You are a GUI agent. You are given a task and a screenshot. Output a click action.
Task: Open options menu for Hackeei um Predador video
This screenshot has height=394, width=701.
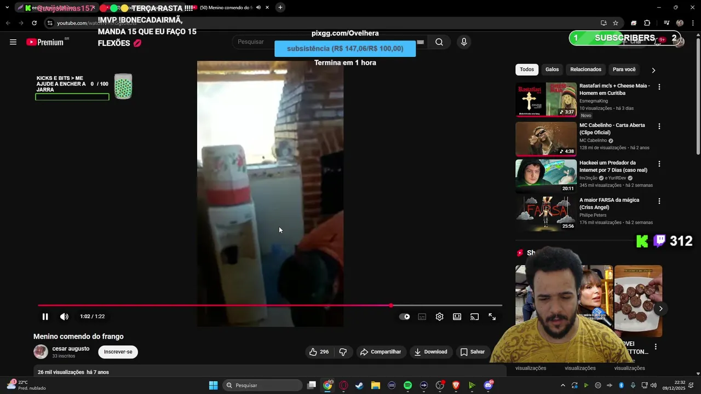[x=659, y=164]
